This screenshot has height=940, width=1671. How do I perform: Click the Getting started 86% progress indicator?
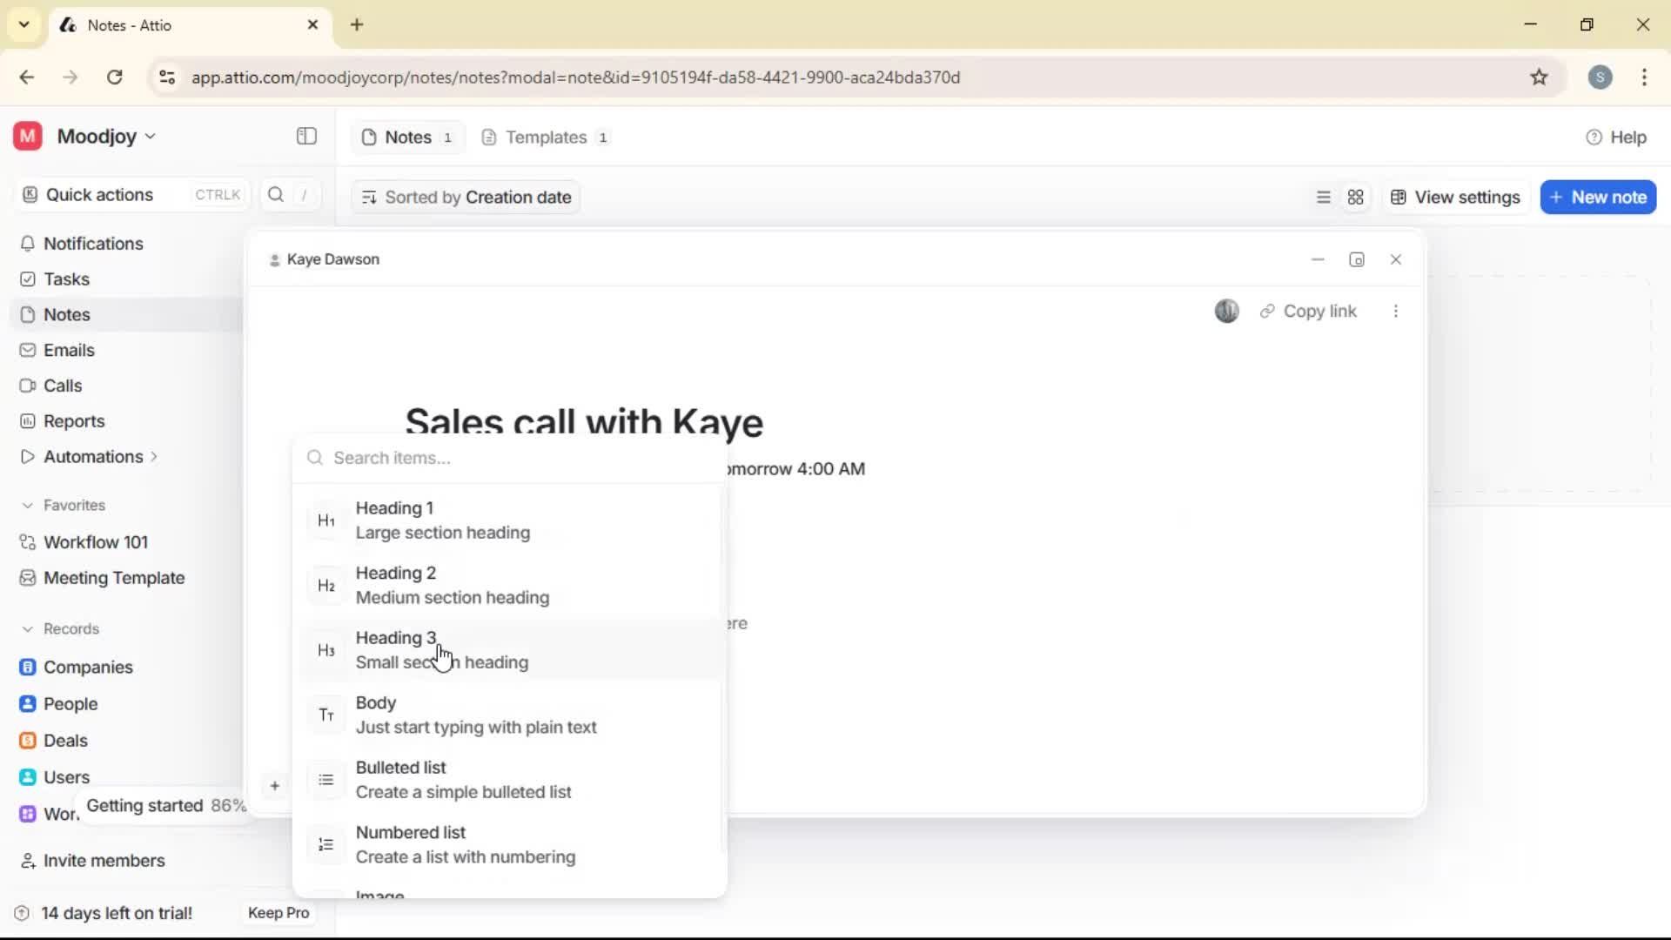(165, 806)
